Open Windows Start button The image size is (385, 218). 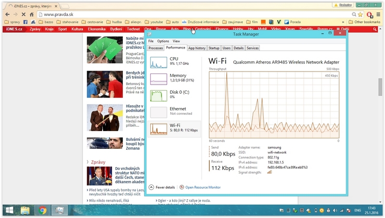(x=10, y=210)
